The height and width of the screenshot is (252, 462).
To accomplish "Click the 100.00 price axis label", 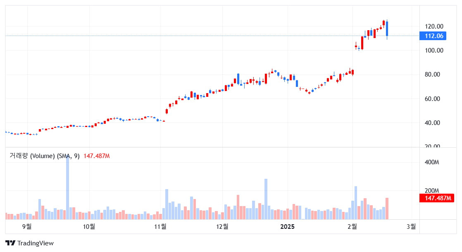I will coord(434,50).
